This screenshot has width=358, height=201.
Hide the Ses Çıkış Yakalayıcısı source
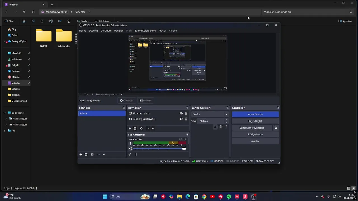click(181, 119)
